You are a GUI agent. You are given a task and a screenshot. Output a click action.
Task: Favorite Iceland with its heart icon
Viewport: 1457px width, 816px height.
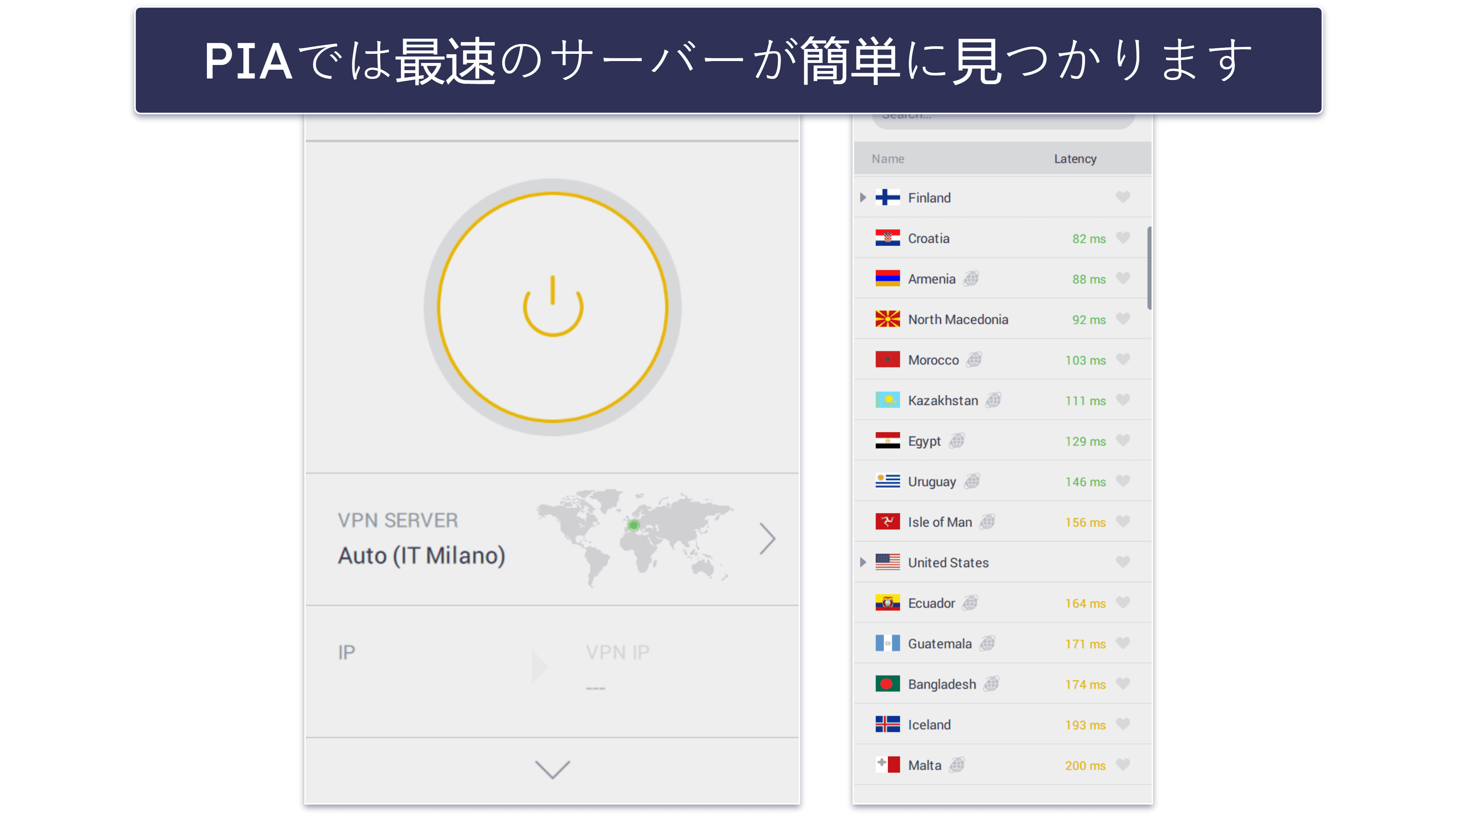coord(1123,724)
